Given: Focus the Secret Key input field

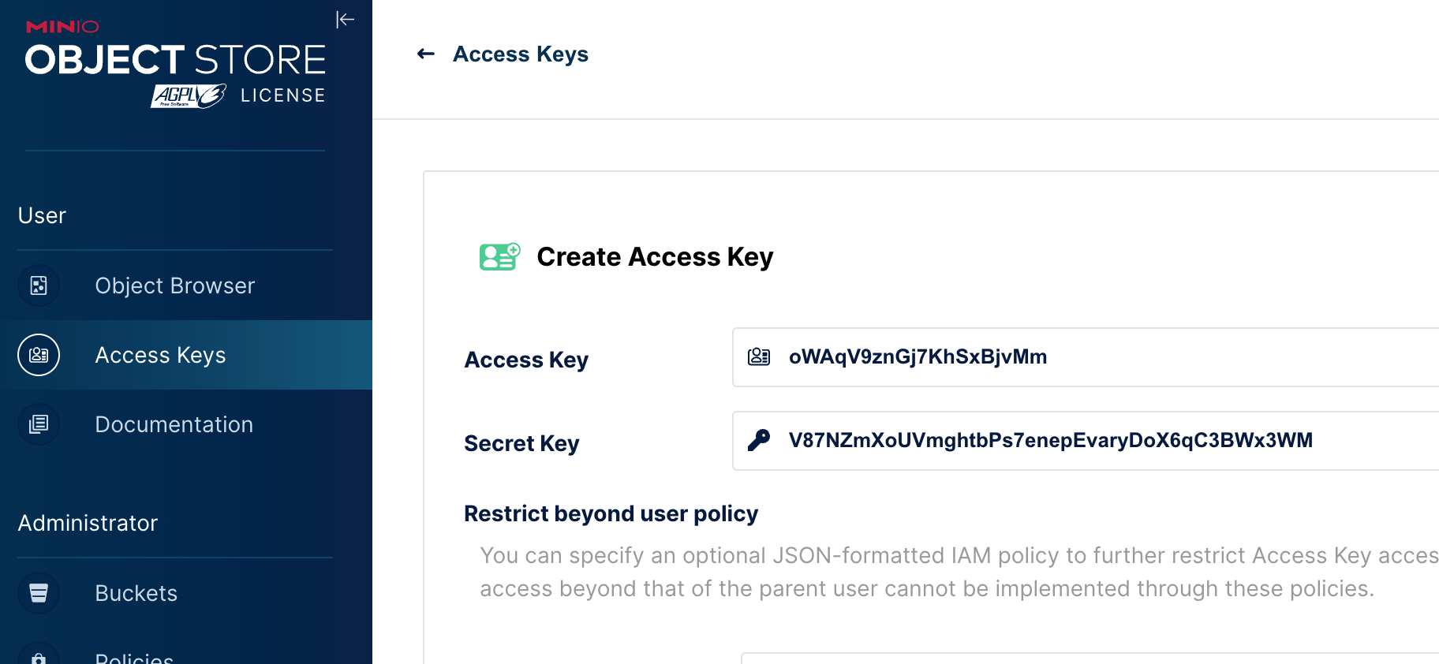Looking at the screenshot, I should click(1104, 440).
